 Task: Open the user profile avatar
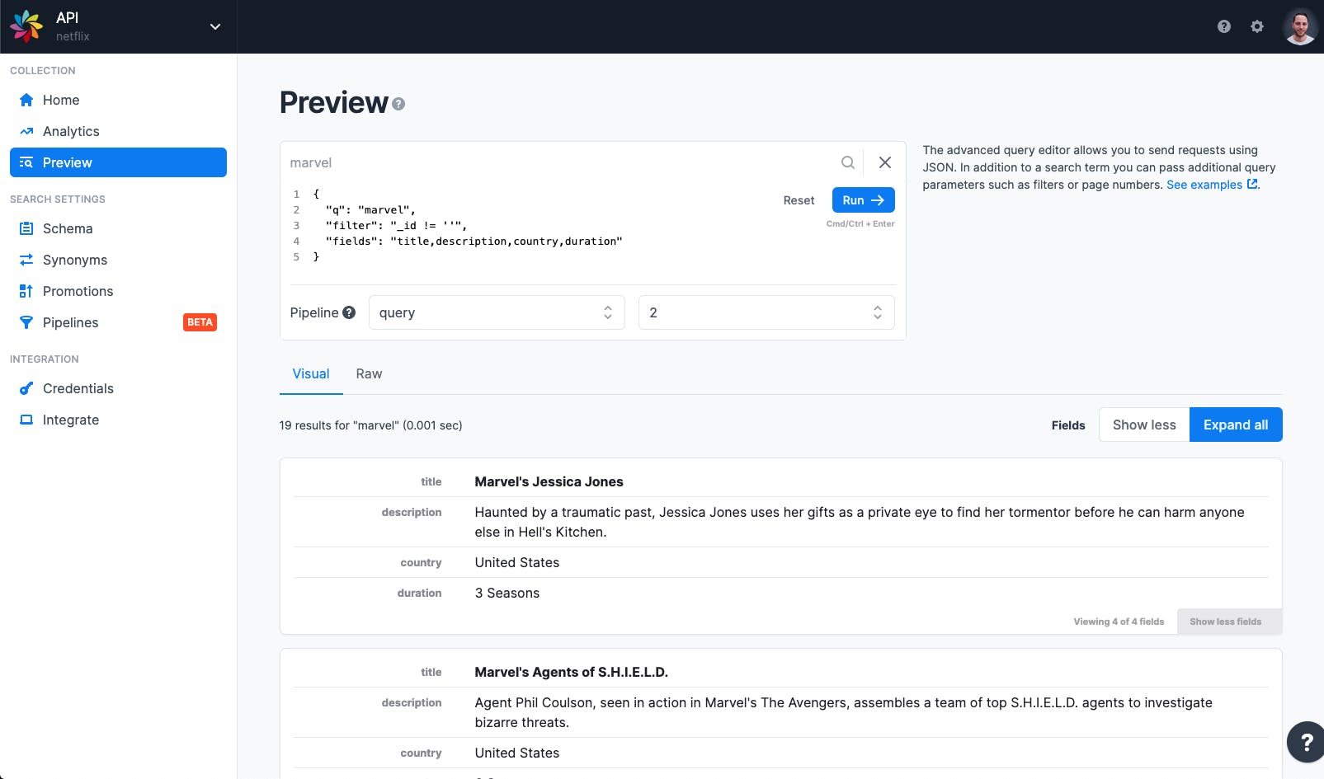click(x=1300, y=26)
